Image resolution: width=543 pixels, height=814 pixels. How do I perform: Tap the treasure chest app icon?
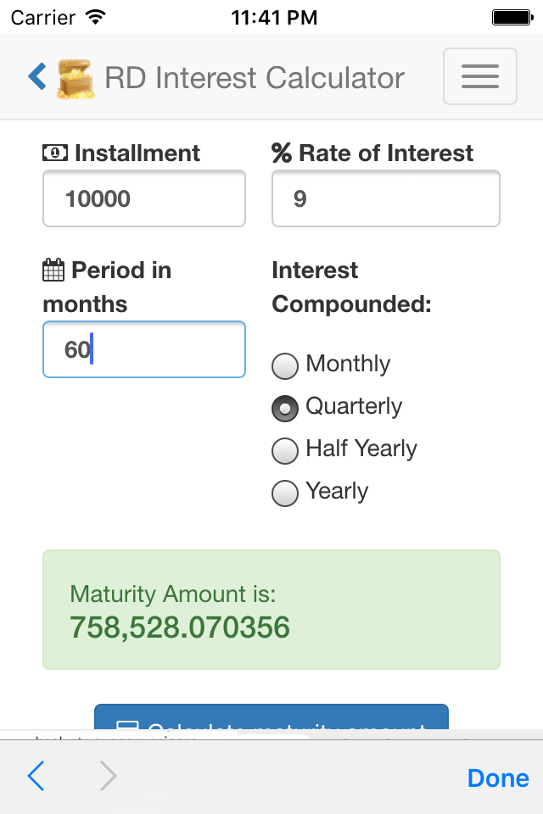click(x=76, y=79)
